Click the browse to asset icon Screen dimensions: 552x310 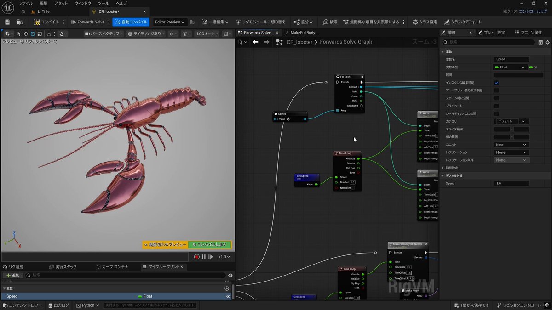pos(20,22)
